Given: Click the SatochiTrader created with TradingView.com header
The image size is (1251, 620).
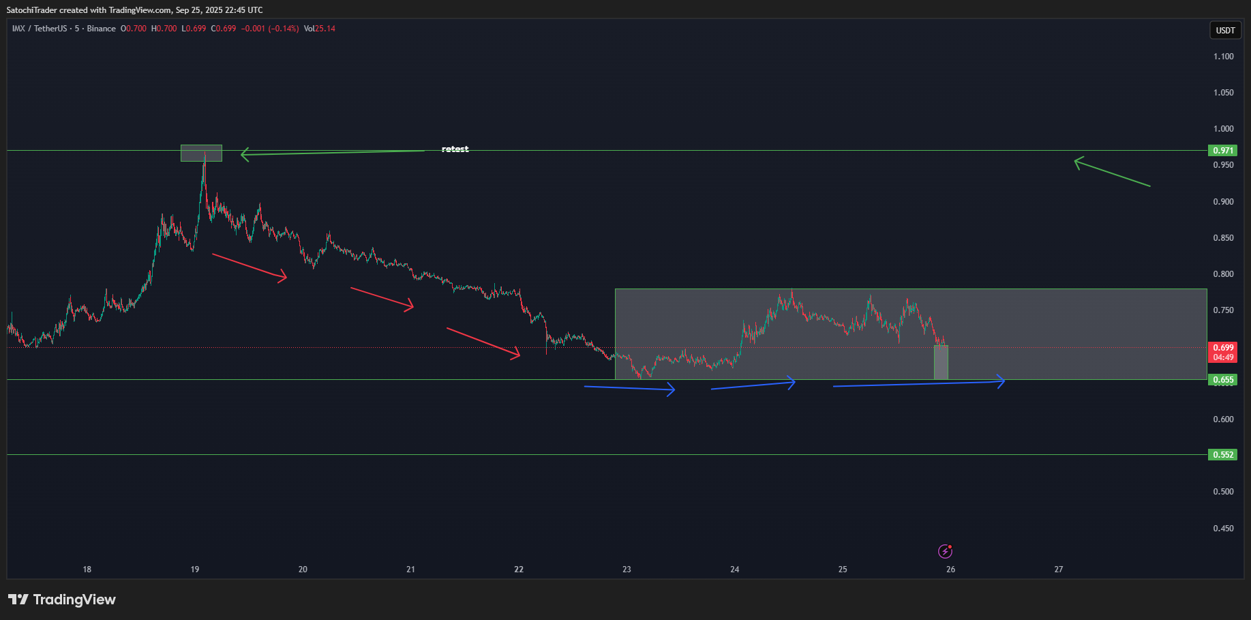Looking at the screenshot, I should click(x=134, y=10).
